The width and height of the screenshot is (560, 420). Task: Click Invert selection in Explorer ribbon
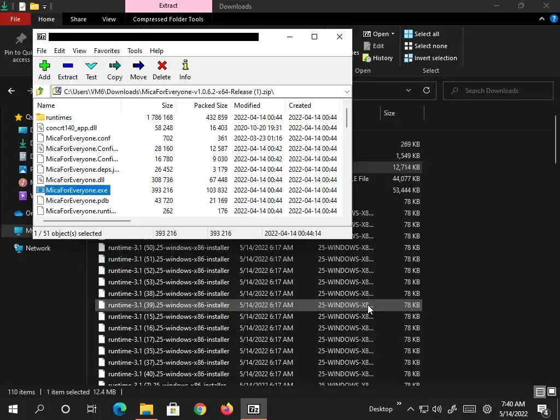click(431, 58)
